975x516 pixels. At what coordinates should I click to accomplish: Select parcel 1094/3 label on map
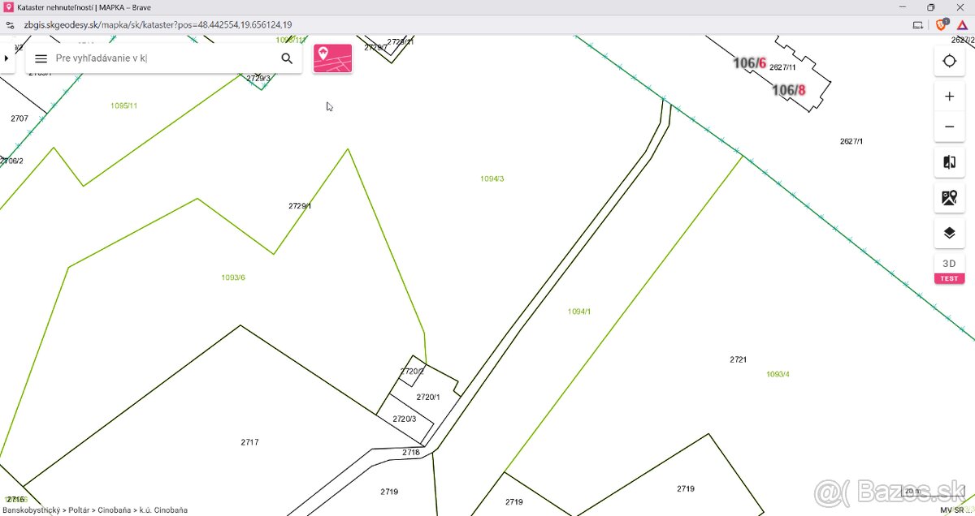coord(492,178)
